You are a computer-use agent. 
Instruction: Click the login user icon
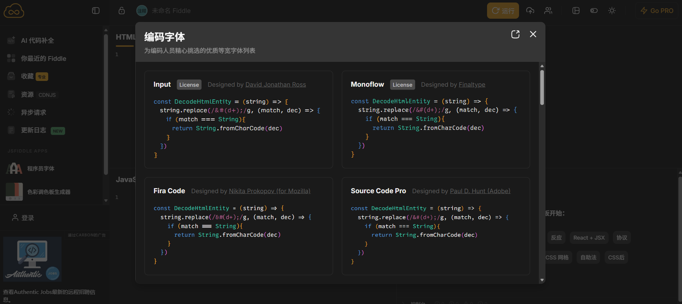[x=15, y=217]
